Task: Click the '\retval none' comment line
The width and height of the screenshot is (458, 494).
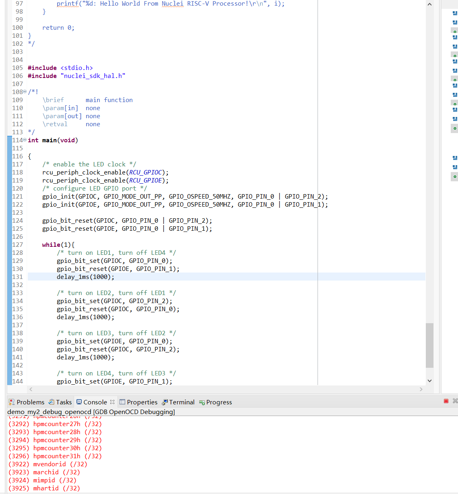Action: (71, 124)
